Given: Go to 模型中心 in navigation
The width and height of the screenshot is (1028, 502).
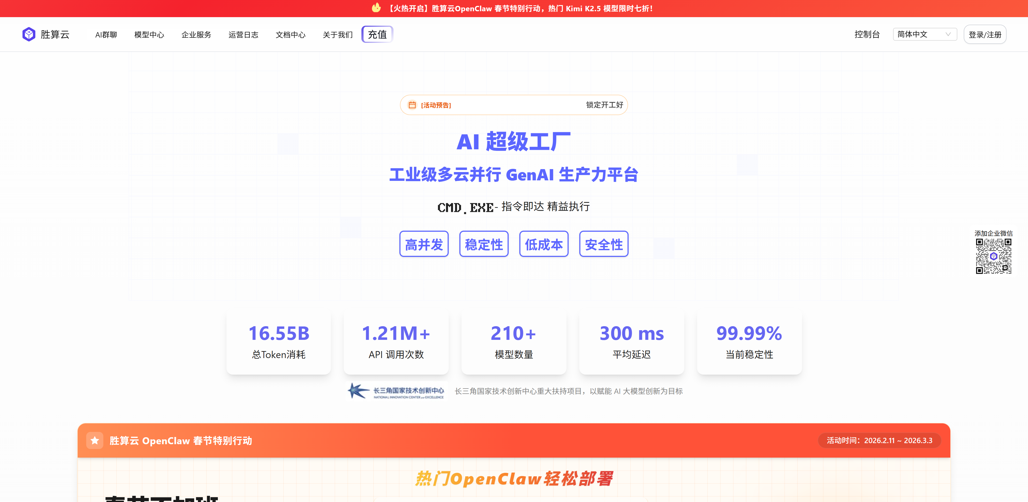Looking at the screenshot, I should [149, 35].
